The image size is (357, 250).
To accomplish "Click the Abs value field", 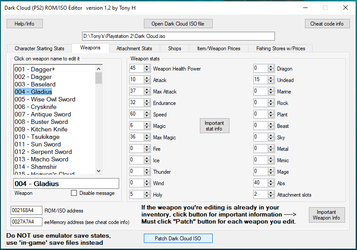I will click(x=260, y=183).
